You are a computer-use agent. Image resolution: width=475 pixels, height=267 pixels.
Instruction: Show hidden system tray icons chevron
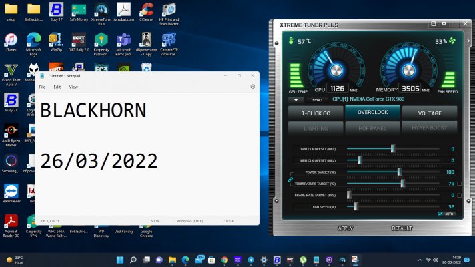click(x=420, y=260)
